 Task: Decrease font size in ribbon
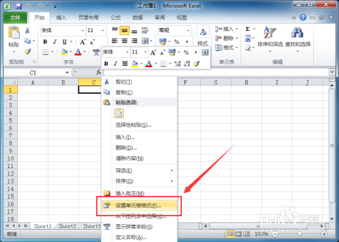point(92,42)
